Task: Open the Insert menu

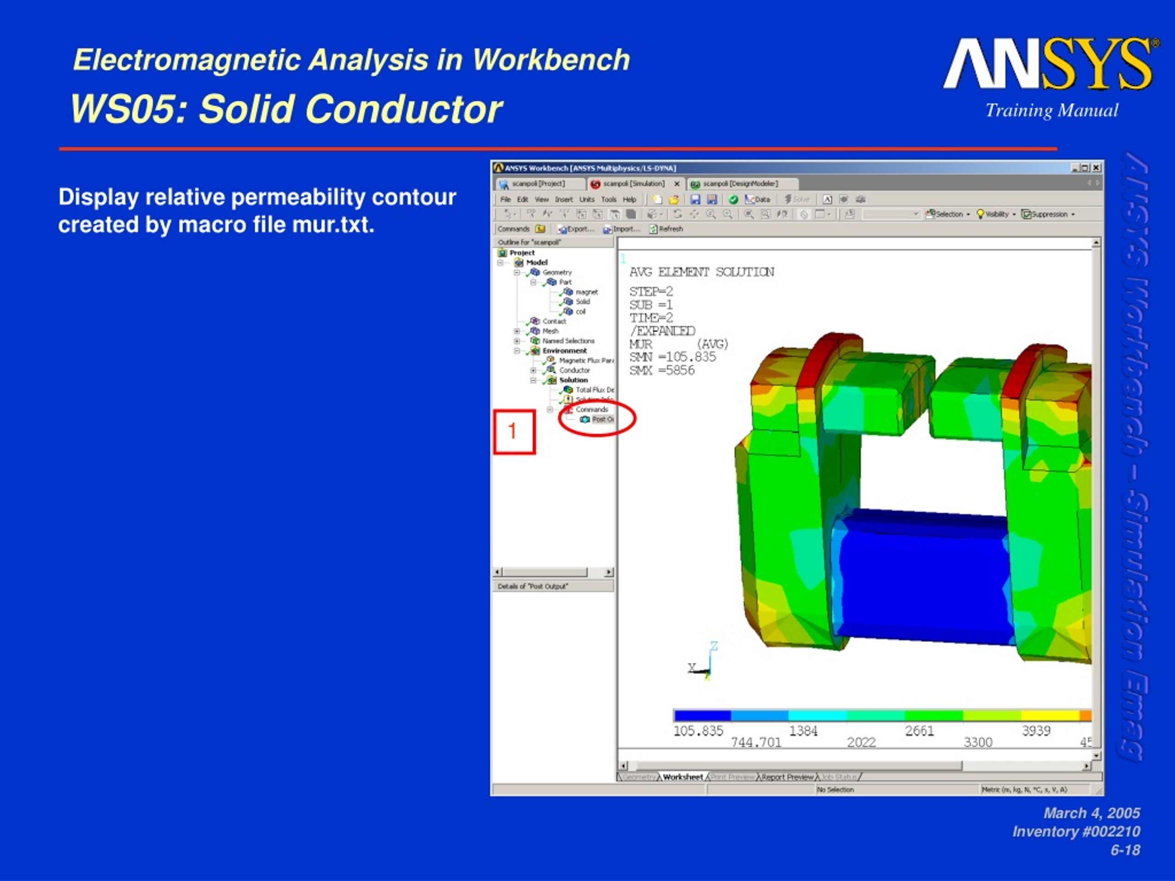Action: [x=564, y=200]
